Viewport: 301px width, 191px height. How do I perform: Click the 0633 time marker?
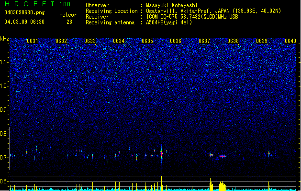coord(90,41)
